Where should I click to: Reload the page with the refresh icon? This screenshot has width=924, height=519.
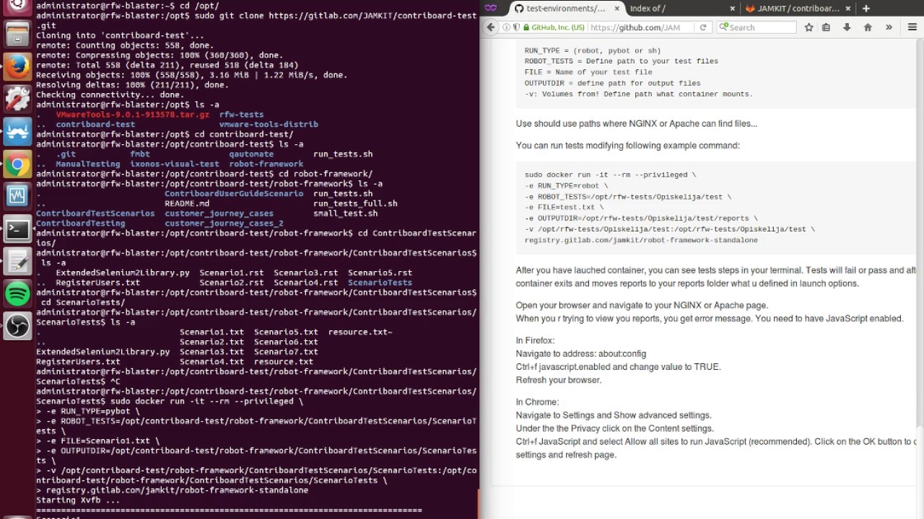click(703, 27)
